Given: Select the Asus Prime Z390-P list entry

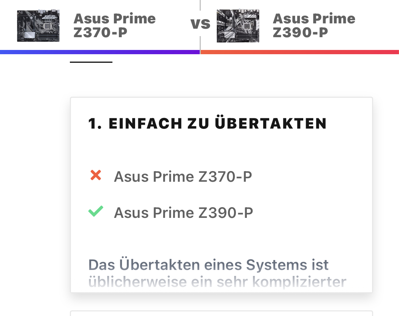Looking at the screenshot, I should [x=183, y=213].
